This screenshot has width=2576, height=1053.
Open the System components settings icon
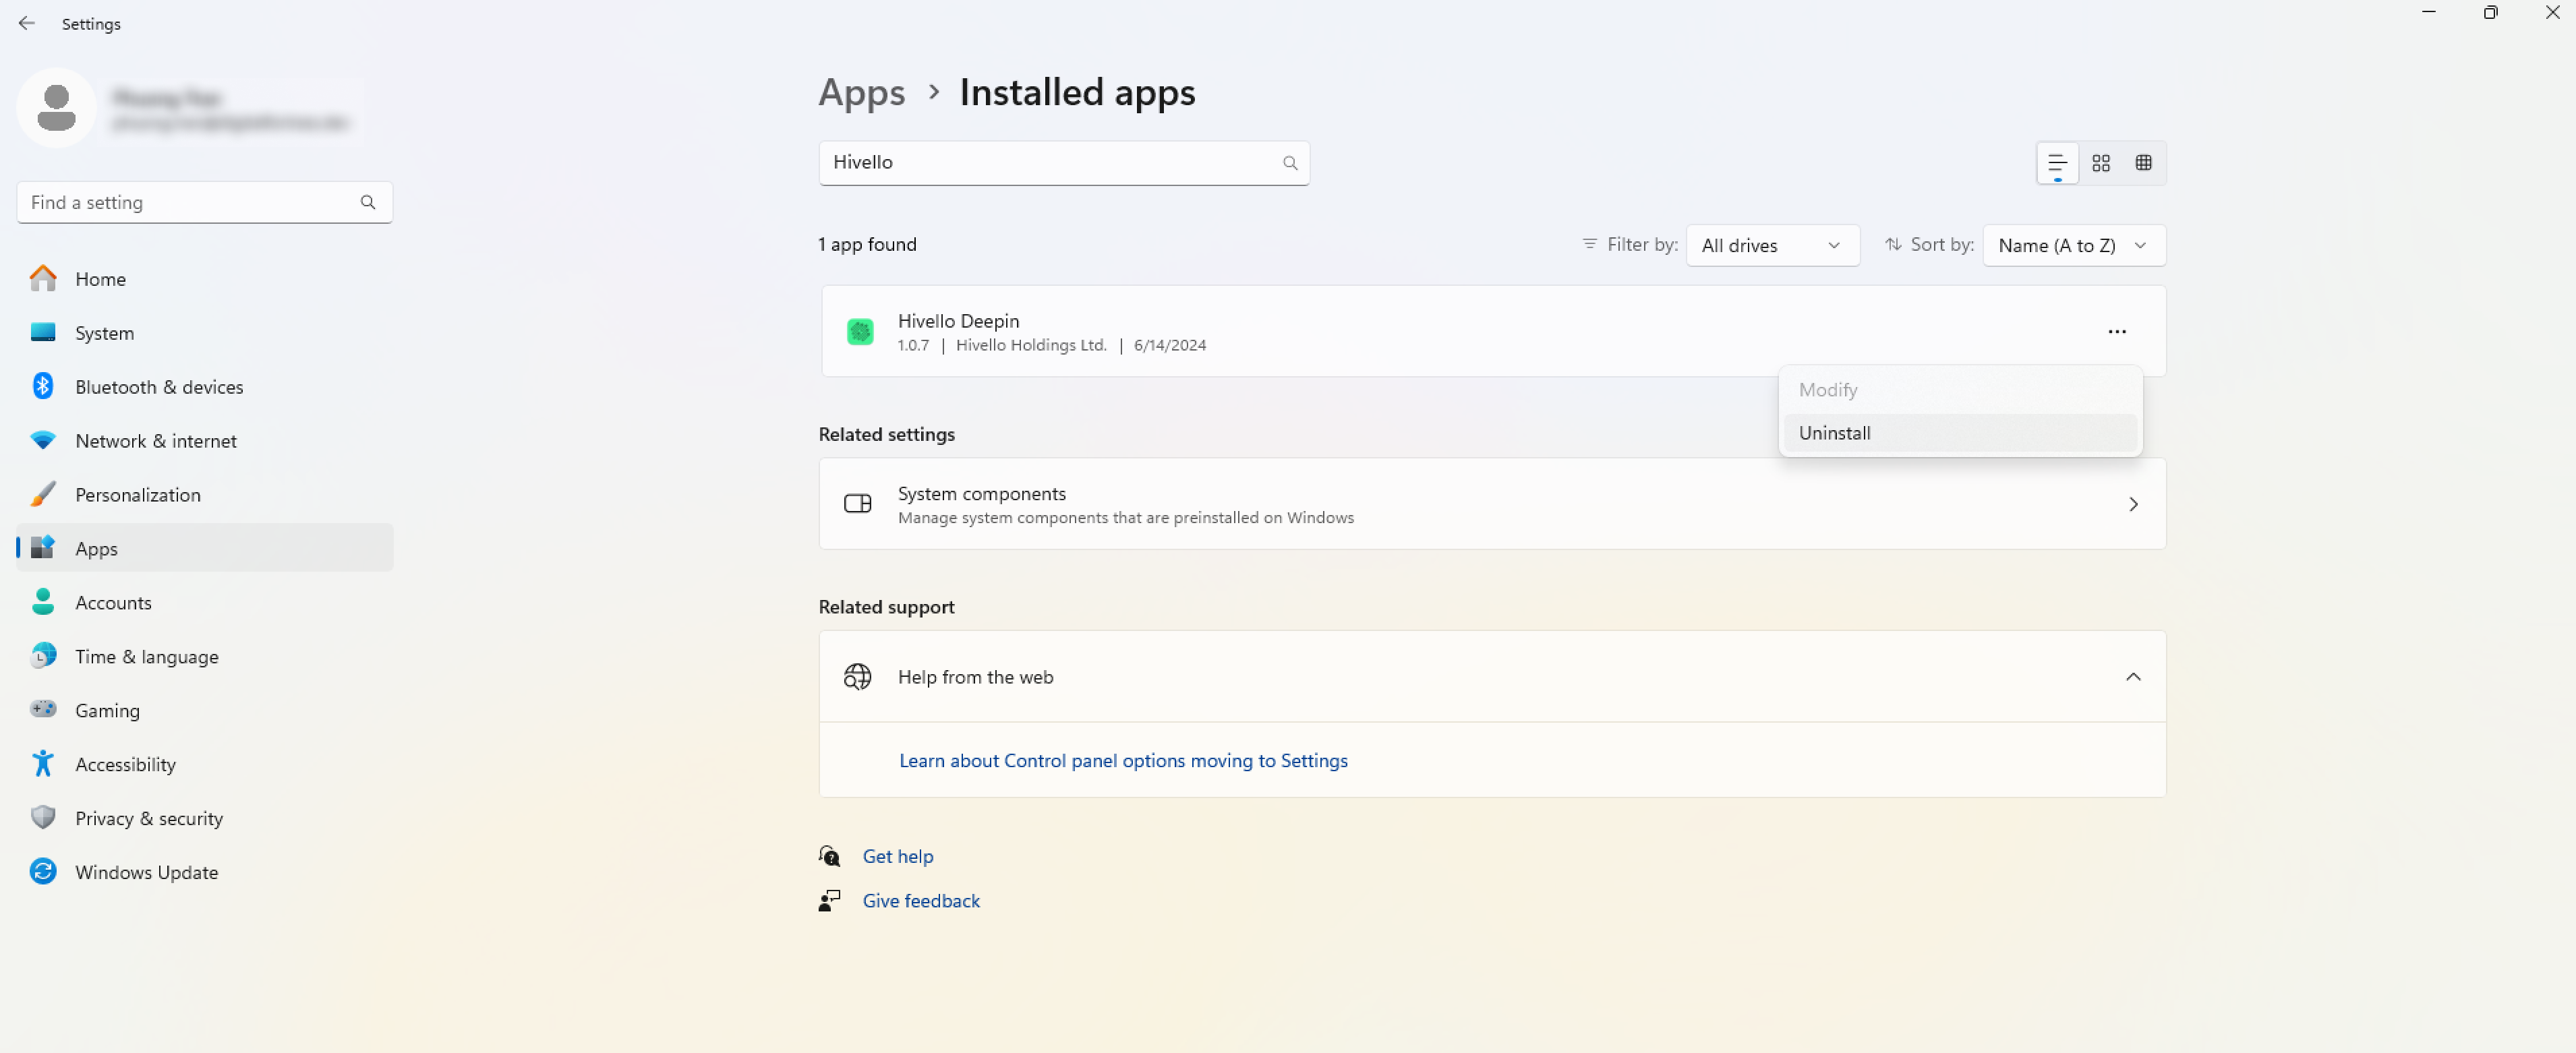click(858, 504)
